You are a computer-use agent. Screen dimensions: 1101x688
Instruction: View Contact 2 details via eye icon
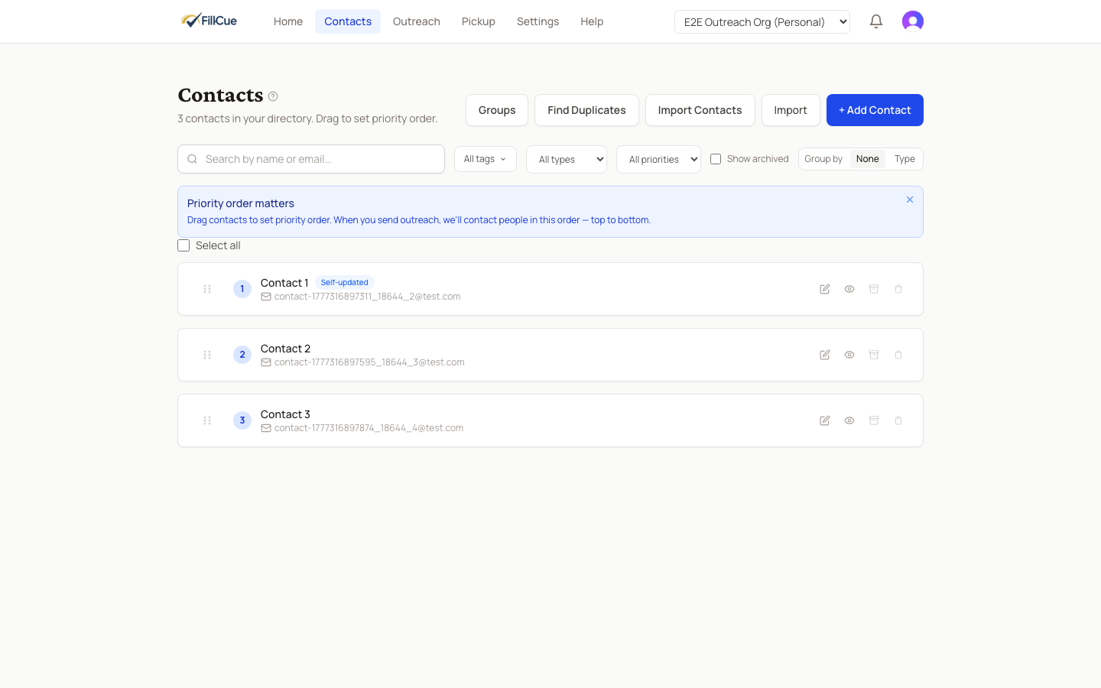tap(849, 355)
